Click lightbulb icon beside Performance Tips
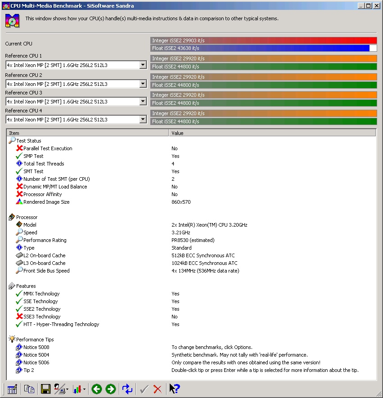Viewport: 383px width, 398px height. (x=12, y=339)
